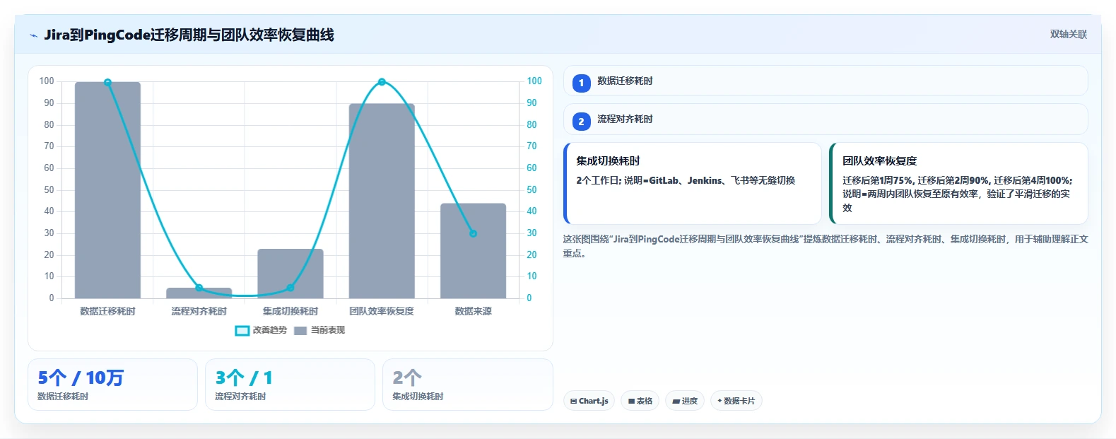Viewport: 1116px width, 439px height.
Task: Click the 双轴关联 label in the header
Action: click(x=1068, y=34)
